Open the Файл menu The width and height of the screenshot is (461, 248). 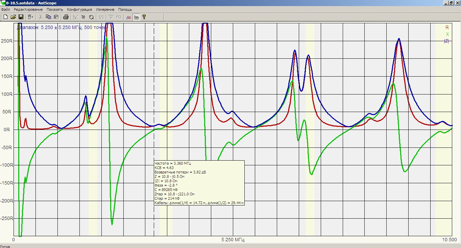pyautogui.click(x=5, y=9)
